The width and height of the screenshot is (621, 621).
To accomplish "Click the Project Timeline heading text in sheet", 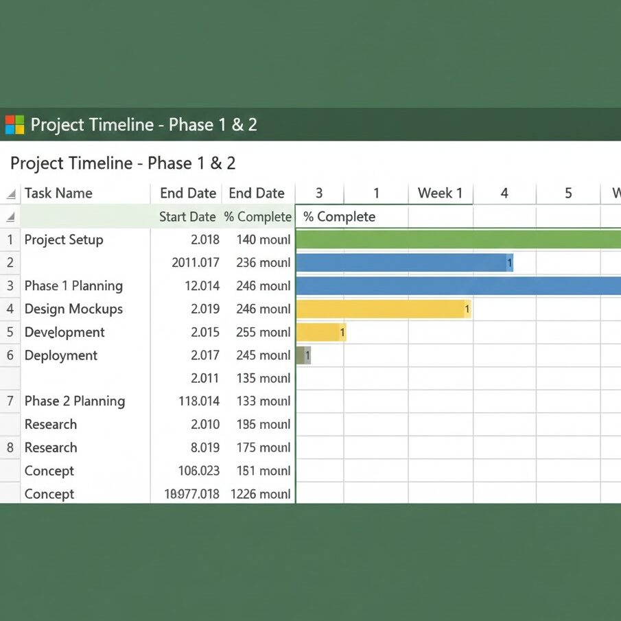I will point(123,163).
